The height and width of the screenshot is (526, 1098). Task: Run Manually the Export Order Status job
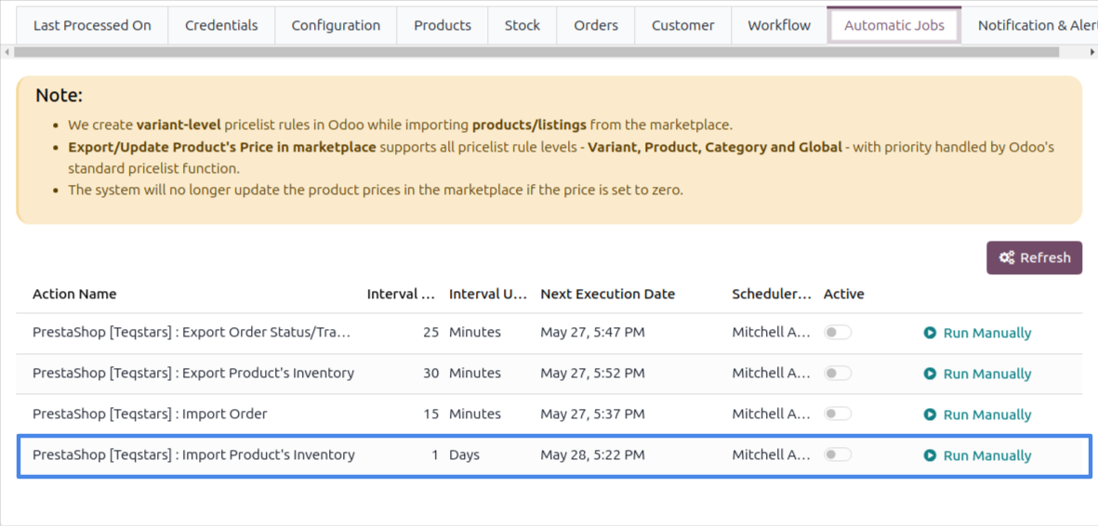977,333
